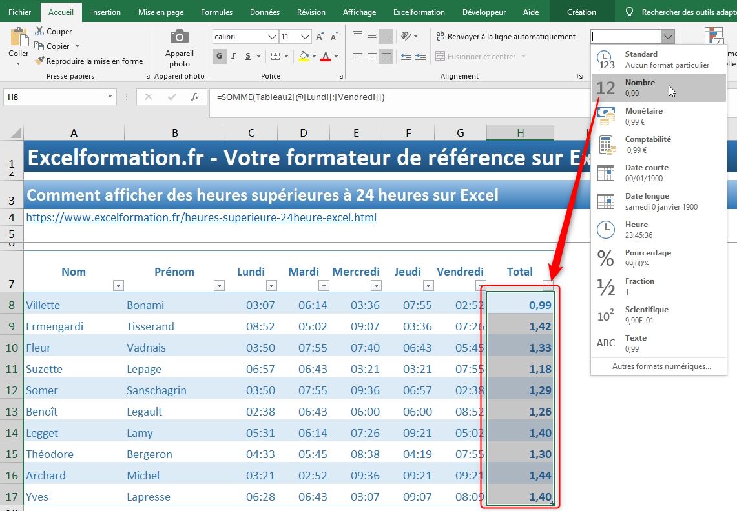Select Standard number format
The width and height of the screenshot is (737, 511).
tap(658, 59)
